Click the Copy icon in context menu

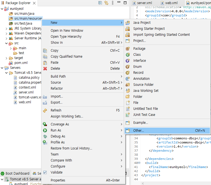(x=45, y=51)
